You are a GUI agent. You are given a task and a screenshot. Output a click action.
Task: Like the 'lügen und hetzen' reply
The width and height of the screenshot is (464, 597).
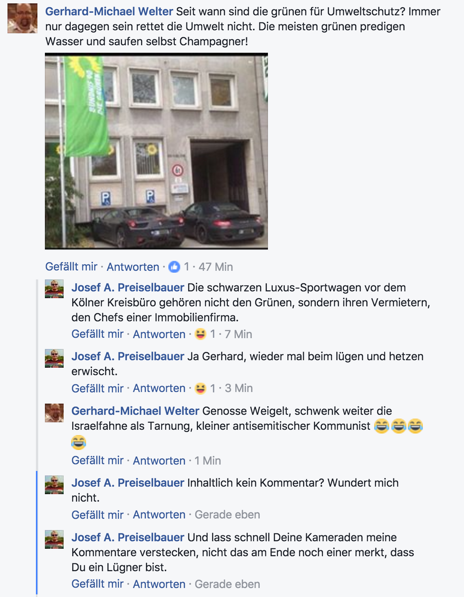[x=97, y=388]
